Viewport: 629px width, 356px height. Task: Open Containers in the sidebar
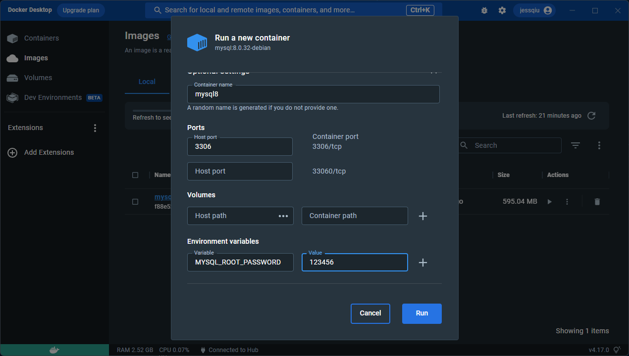point(41,38)
